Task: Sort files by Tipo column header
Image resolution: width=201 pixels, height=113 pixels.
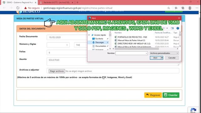Action: 175,33
